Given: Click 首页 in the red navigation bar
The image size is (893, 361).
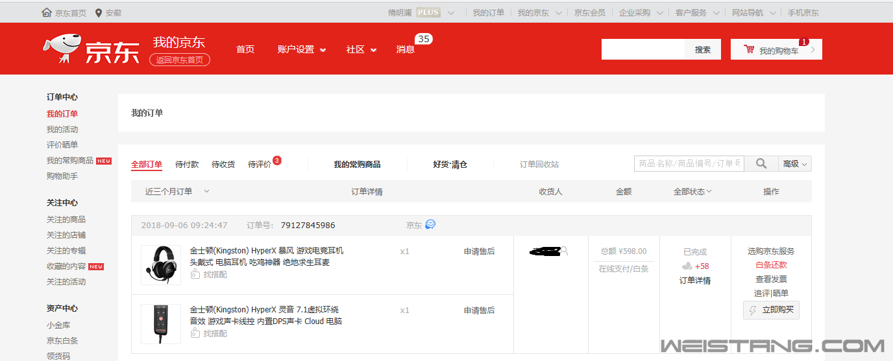Looking at the screenshot, I should coord(245,49).
